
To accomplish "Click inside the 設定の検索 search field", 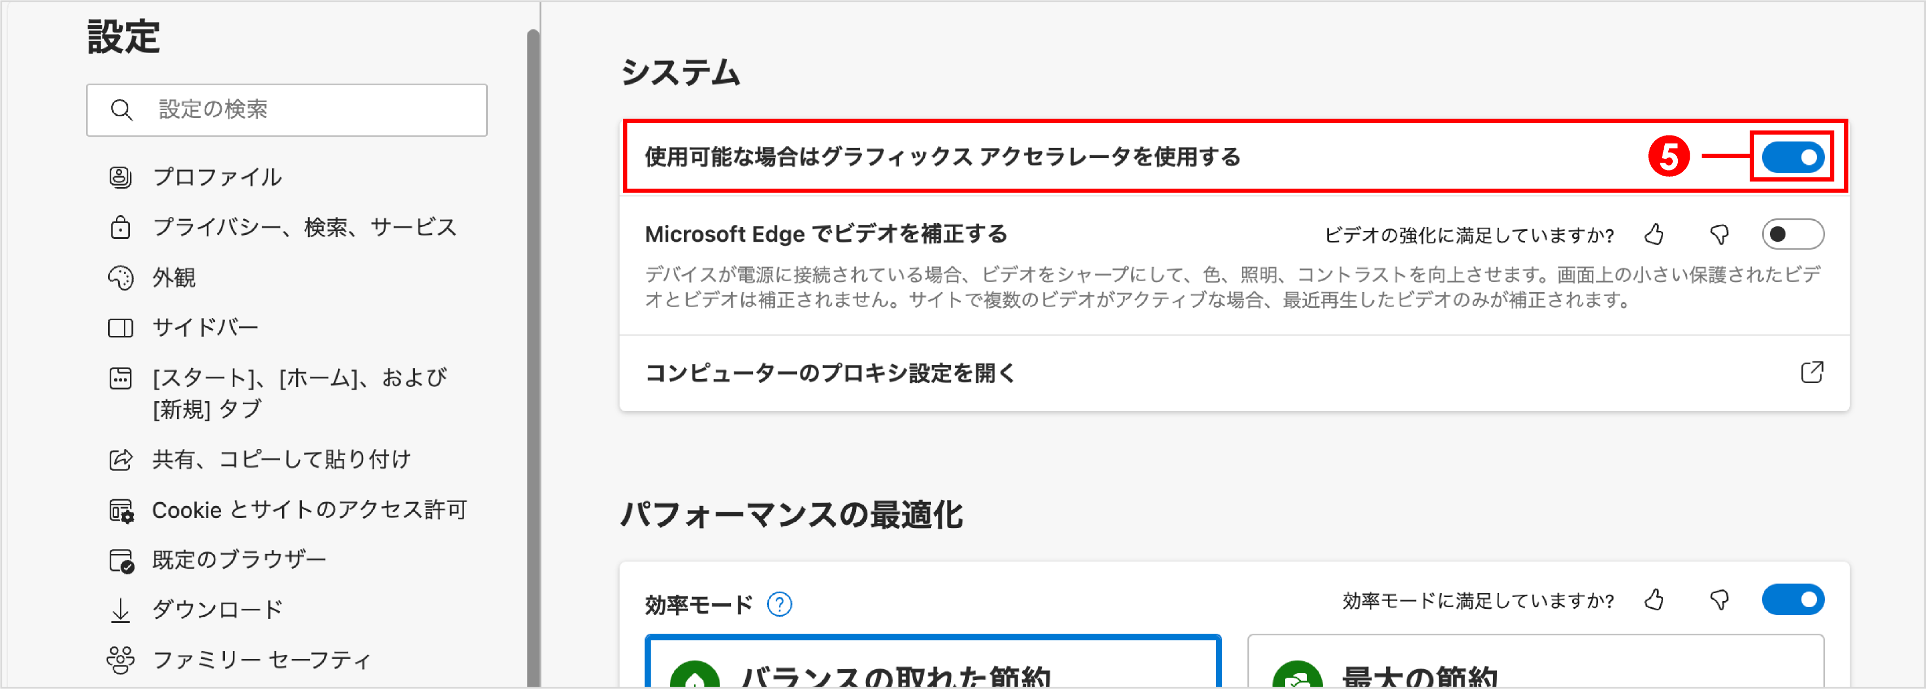I will (287, 110).
